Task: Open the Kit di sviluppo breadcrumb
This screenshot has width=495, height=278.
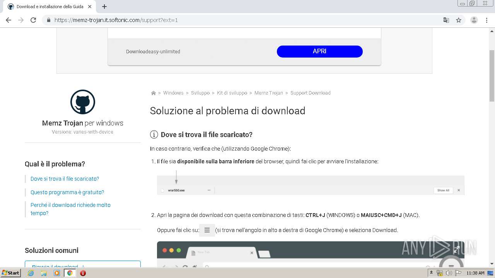Action: (232, 93)
